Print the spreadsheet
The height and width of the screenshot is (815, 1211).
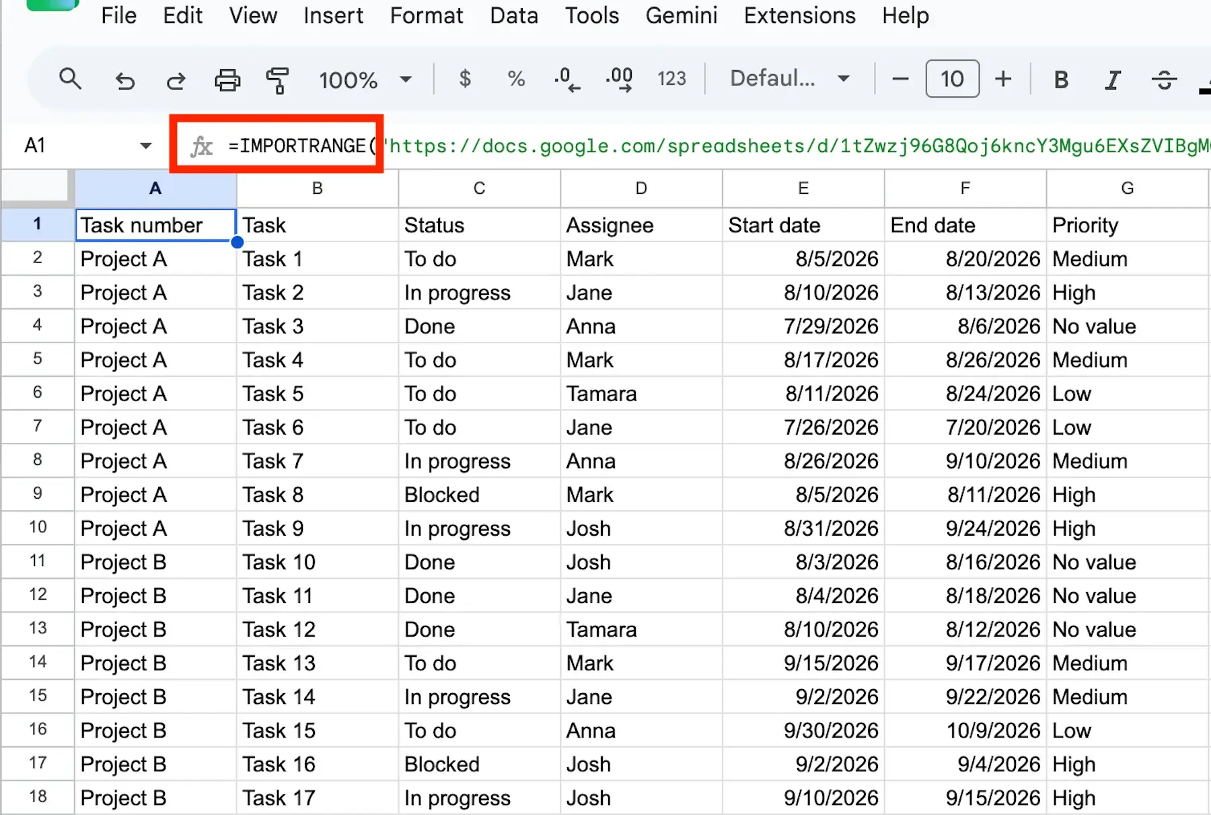[x=227, y=80]
